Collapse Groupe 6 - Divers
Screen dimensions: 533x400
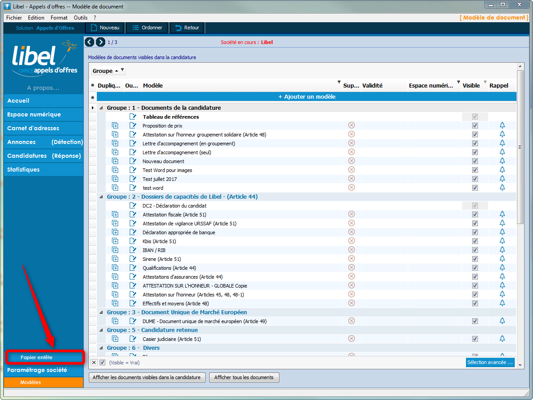click(x=101, y=348)
